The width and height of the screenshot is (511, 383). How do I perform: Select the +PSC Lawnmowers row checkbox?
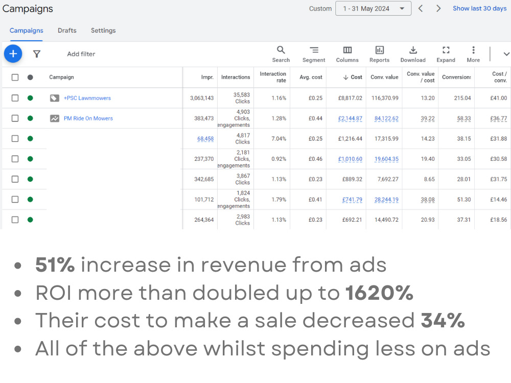tap(15, 98)
